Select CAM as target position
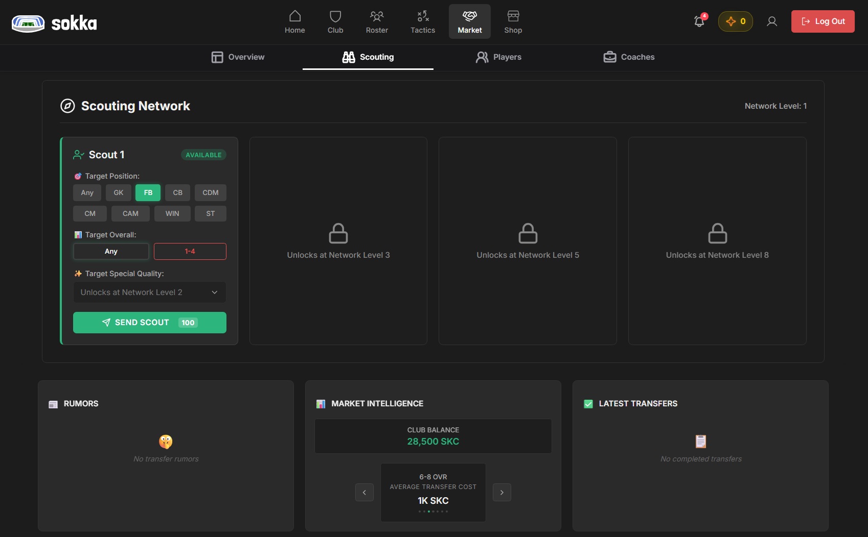Screen dimensions: 868x537 [130, 213]
